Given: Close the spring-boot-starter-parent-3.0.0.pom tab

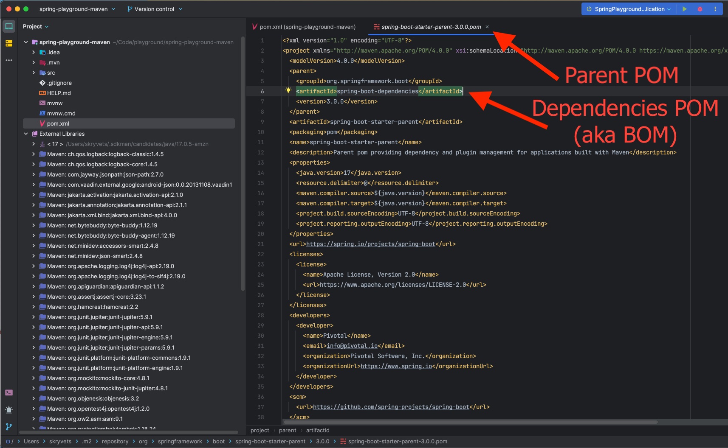Looking at the screenshot, I should [486, 26].
